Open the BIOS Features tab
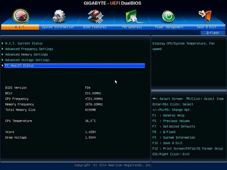The image size is (227, 170). (95, 27)
